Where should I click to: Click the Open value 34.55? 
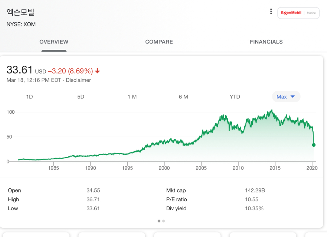point(93,190)
